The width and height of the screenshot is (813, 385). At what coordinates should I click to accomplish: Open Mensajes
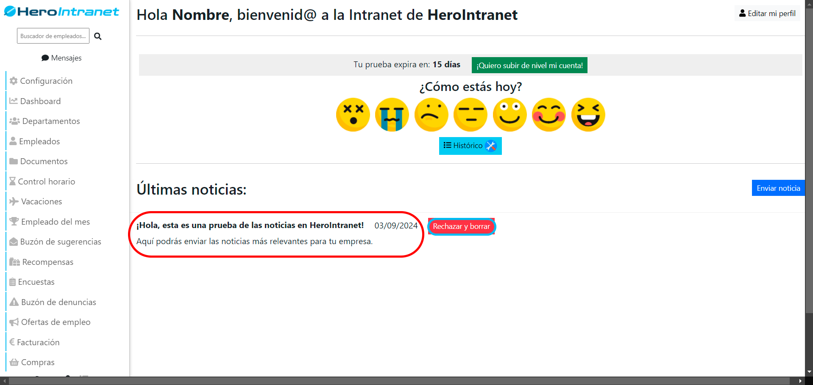pos(61,58)
